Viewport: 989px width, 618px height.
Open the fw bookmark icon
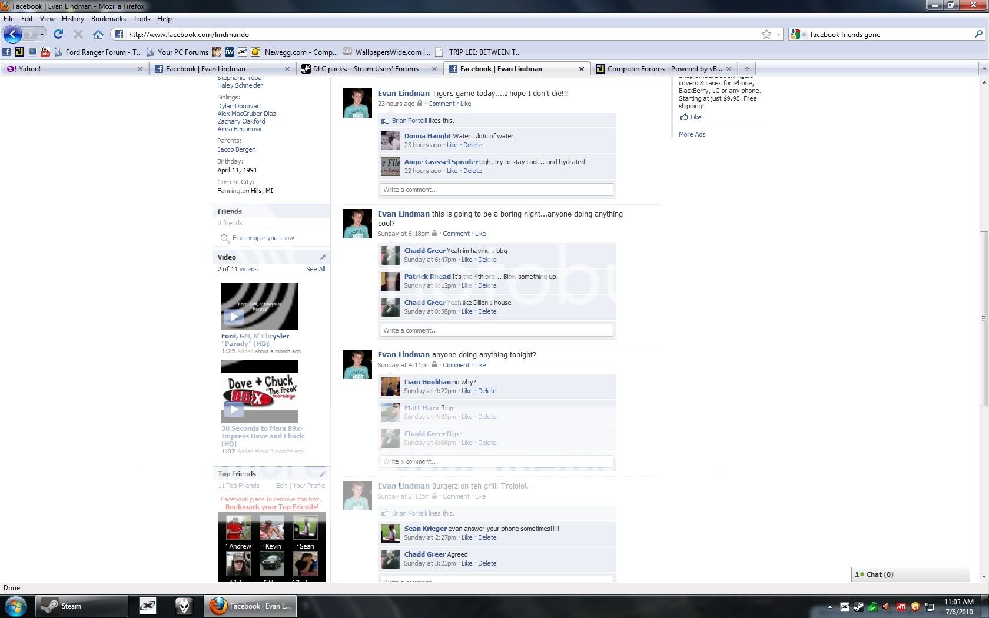click(230, 52)
